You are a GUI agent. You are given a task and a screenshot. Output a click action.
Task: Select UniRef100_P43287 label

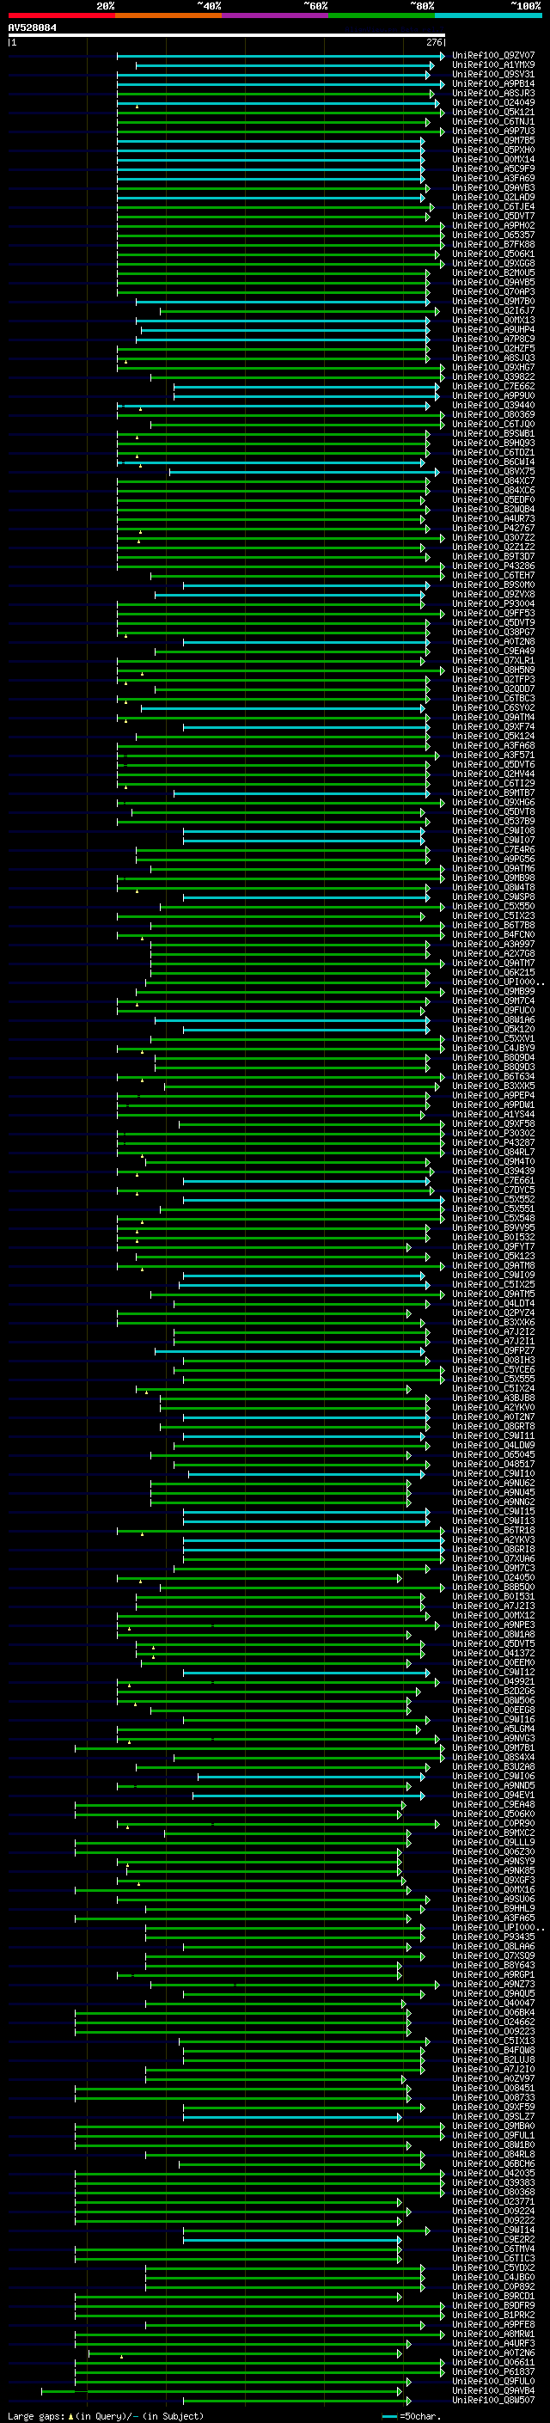(x=493, y=1142)
